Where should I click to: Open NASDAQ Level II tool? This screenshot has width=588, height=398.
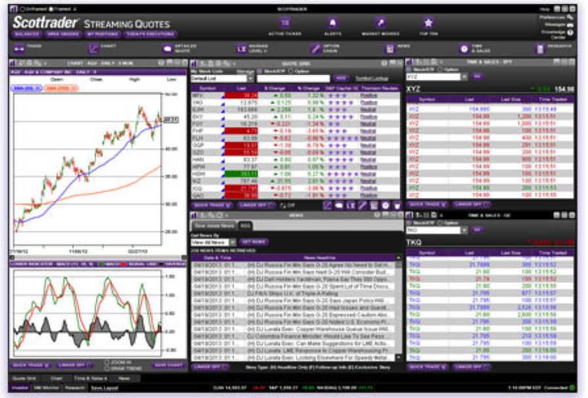point(240,48)
